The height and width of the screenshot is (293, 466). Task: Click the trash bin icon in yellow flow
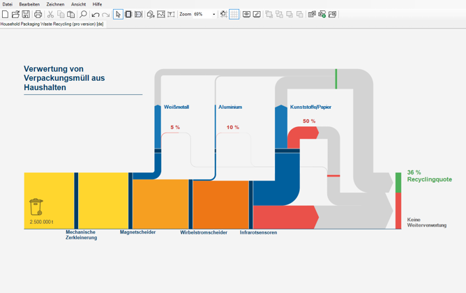[36, 206]
